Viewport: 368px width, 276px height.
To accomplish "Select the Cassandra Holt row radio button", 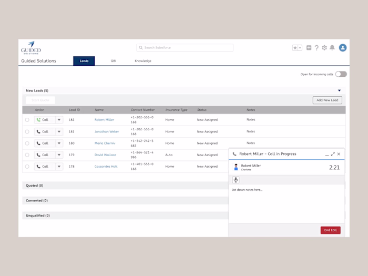I will coord(27,167).
